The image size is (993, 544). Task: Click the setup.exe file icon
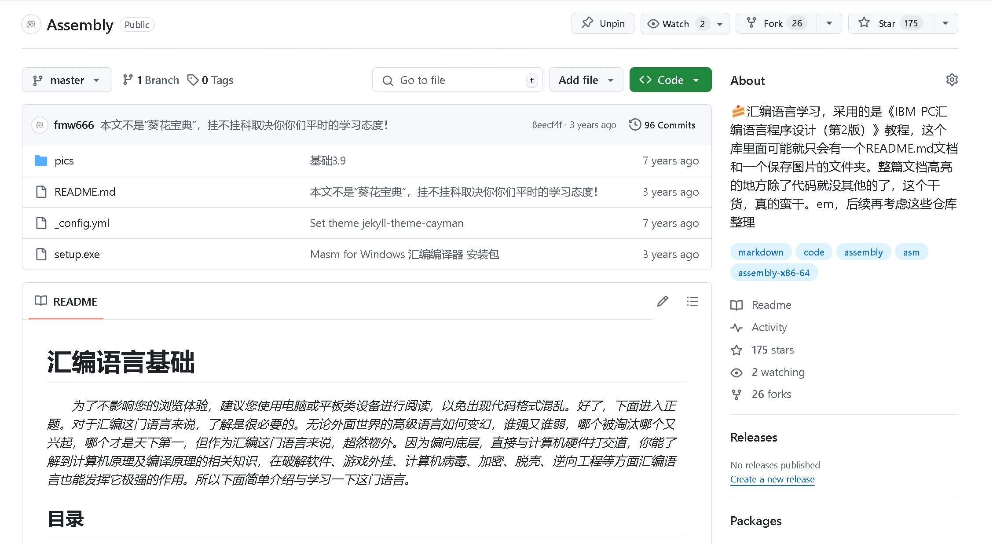click(41, 254)
